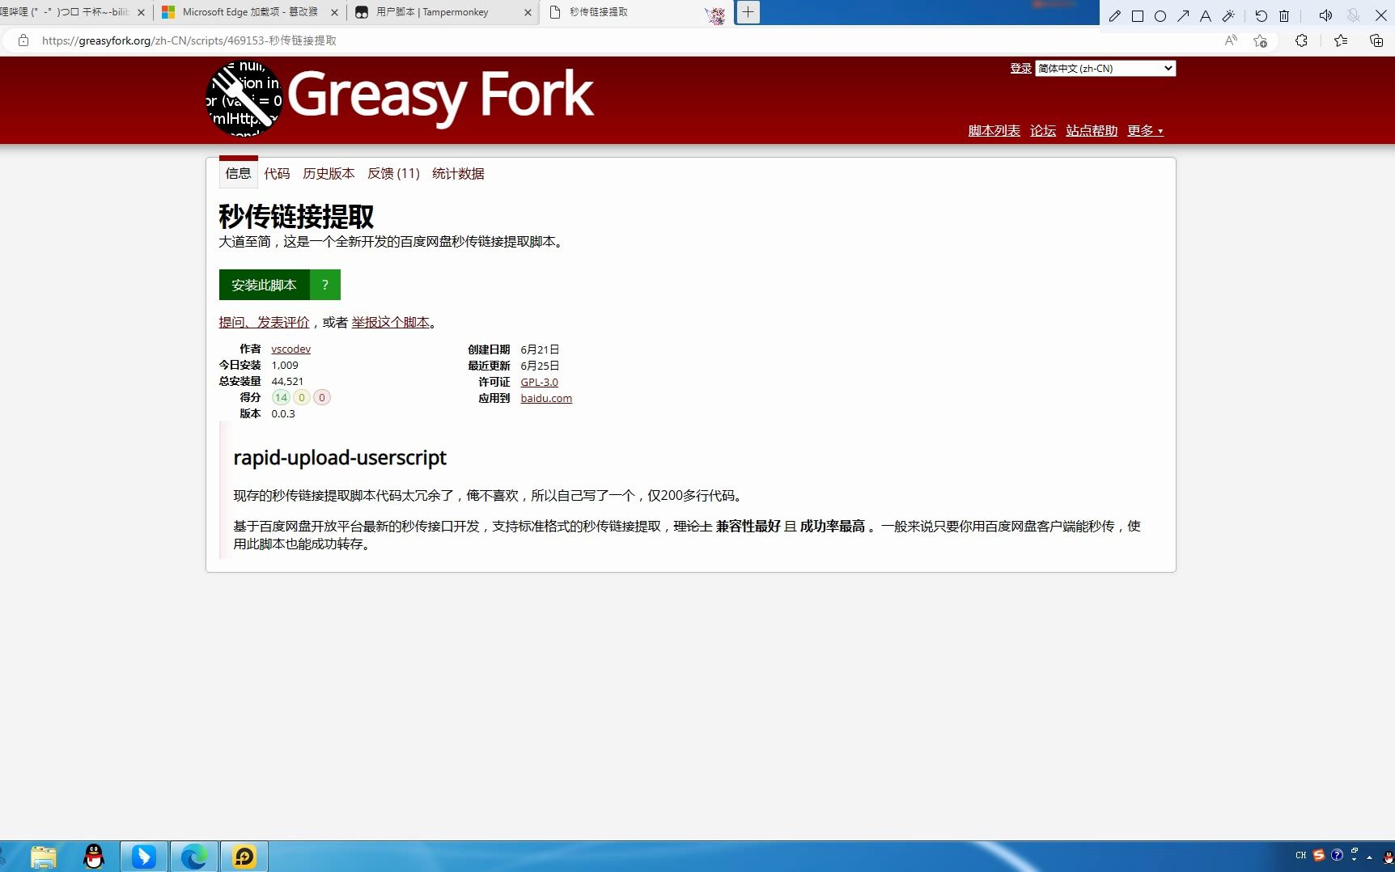Select the arrow annotation tool

1183,16
